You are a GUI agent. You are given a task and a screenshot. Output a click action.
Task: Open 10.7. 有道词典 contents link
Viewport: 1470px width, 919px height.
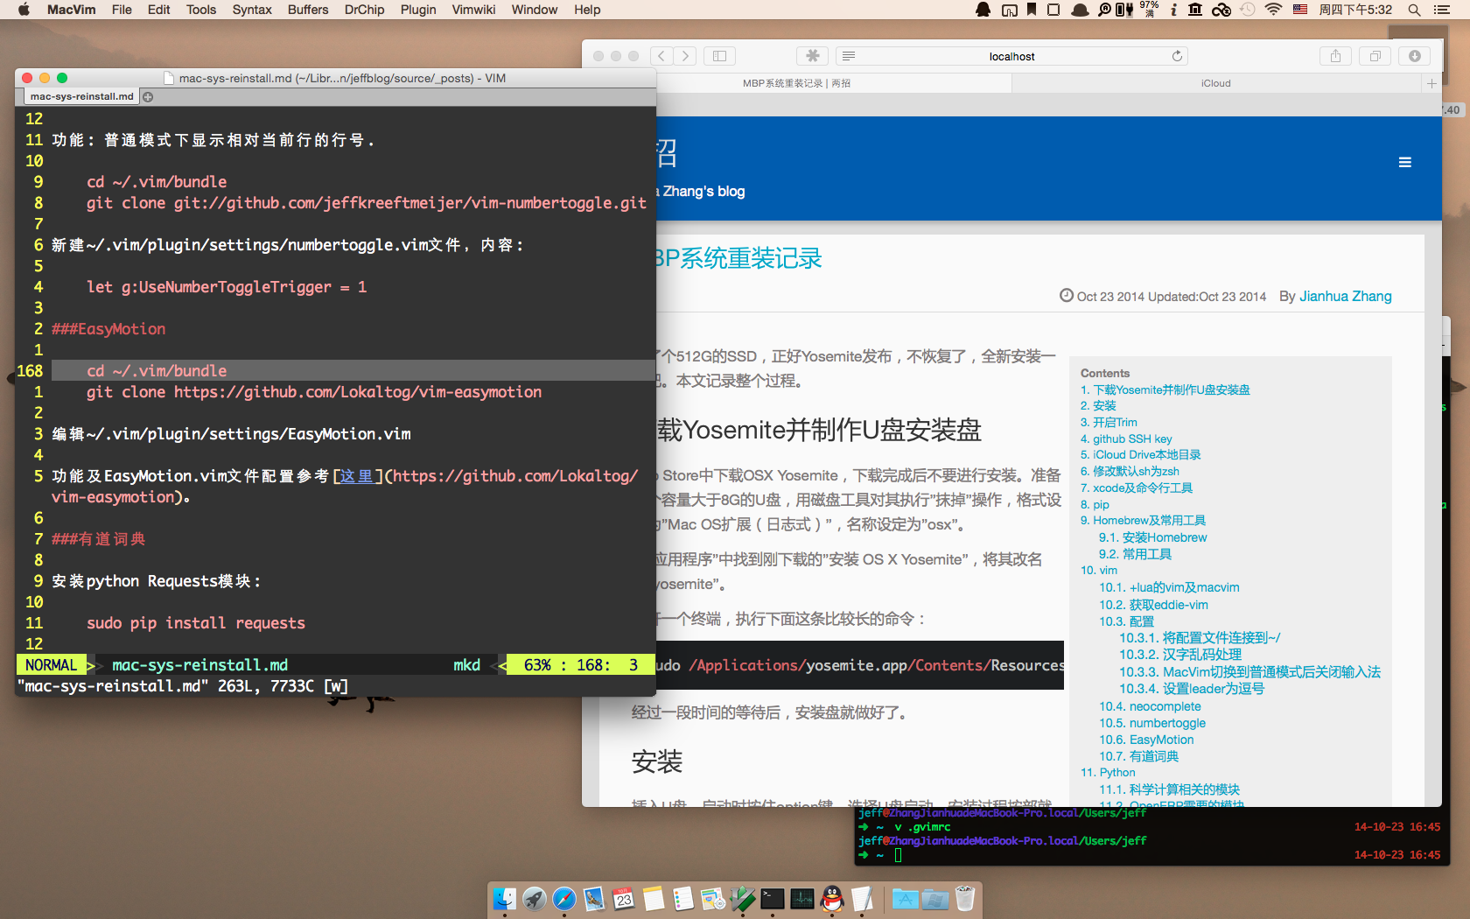pos(1139,756)
